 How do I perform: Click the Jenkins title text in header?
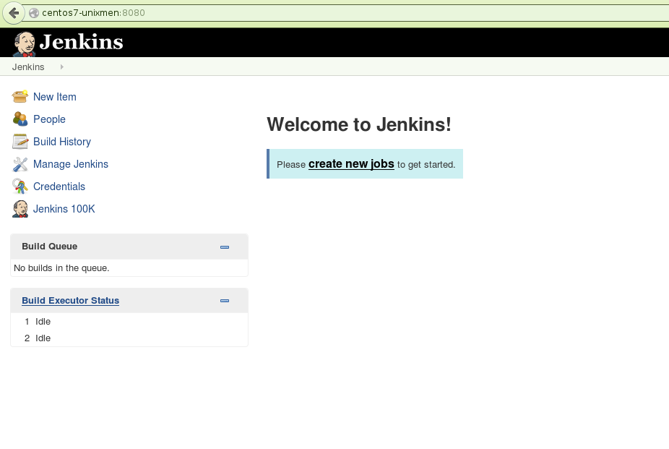81,42
